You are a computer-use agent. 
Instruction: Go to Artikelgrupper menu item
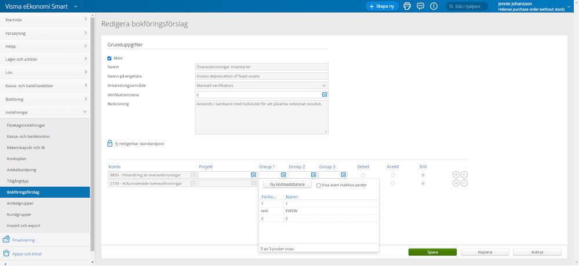tap(19, 204)
